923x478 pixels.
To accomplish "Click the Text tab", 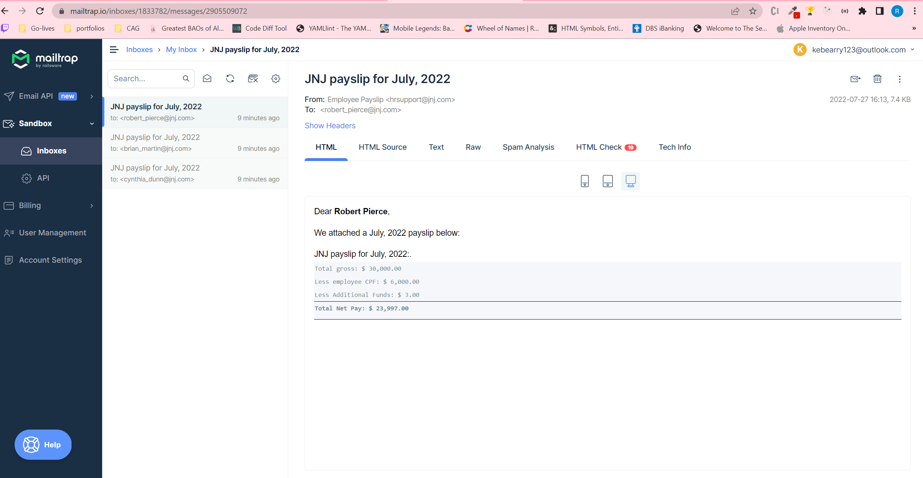I will (436, 147).
